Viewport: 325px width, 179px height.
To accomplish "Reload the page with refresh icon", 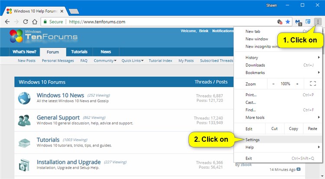I will (x=26, y=22).
